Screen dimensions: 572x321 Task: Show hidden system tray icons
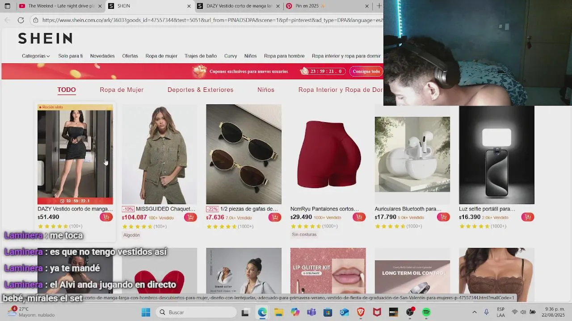coord(474,312)
